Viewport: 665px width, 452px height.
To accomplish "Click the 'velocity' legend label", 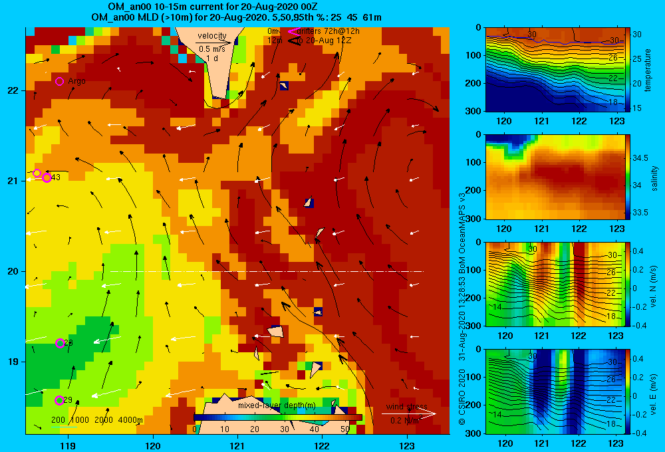I will tap(212, 36).
